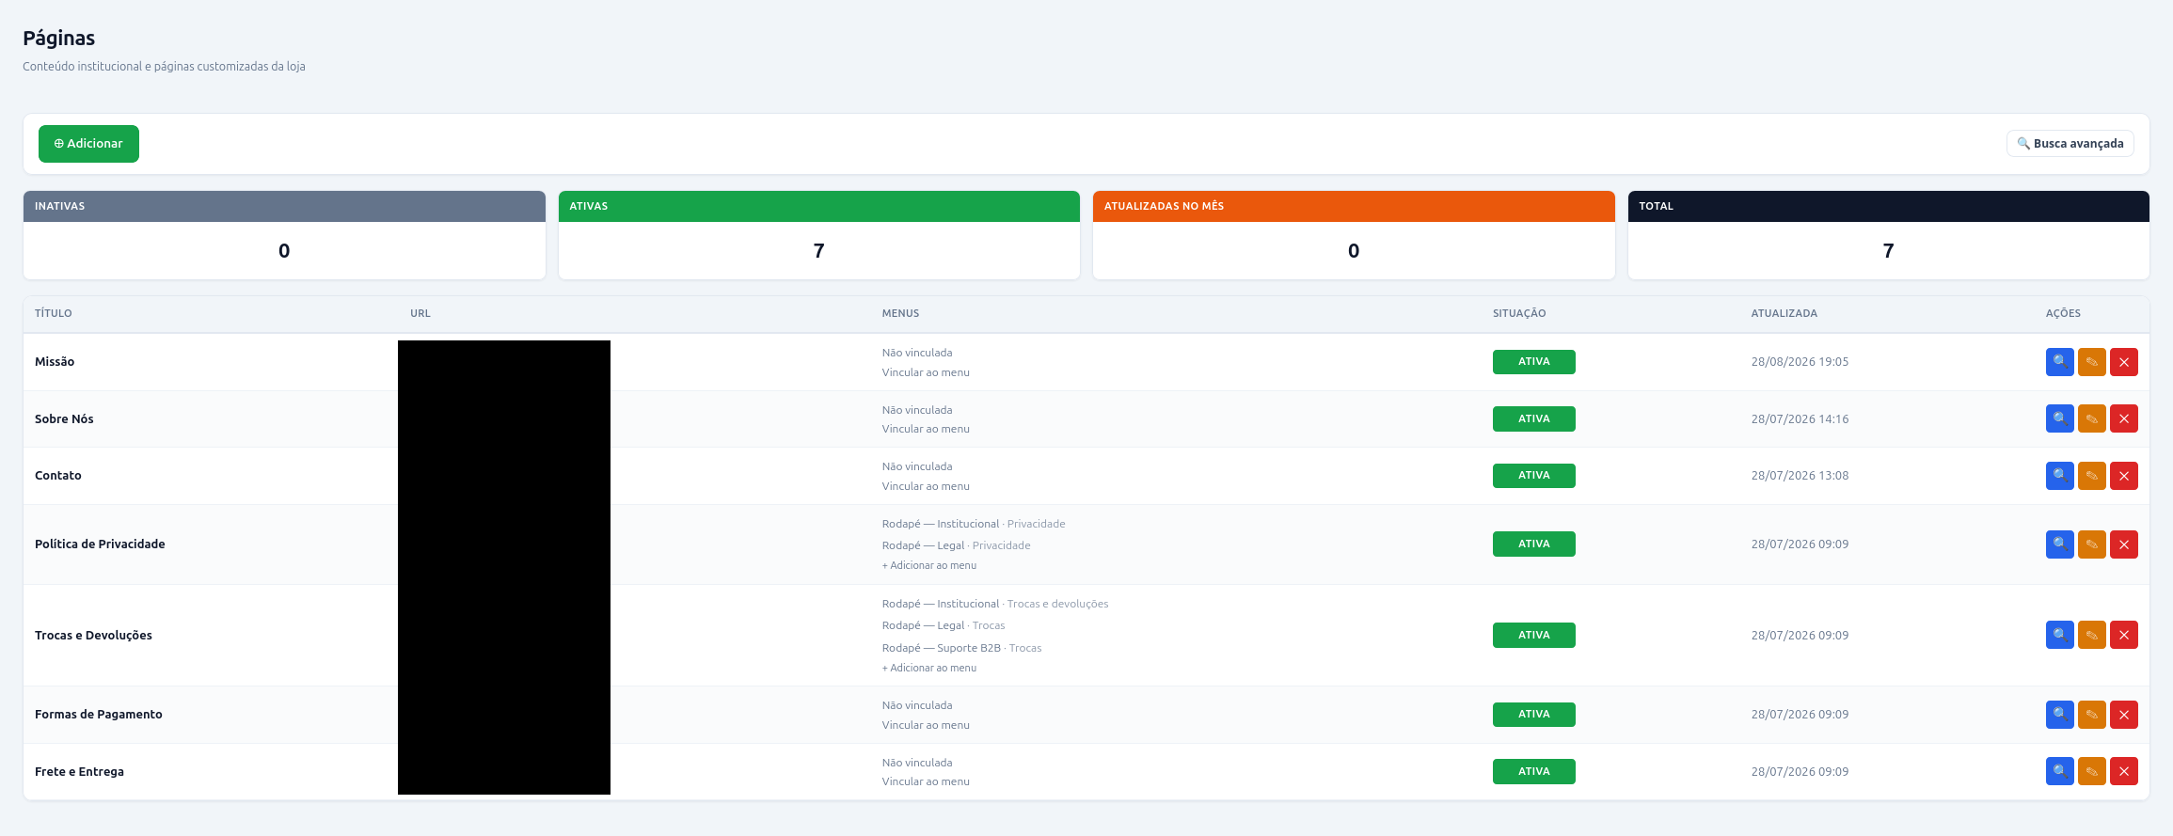Open Busca avançada search

click(x=2070, y=144)
